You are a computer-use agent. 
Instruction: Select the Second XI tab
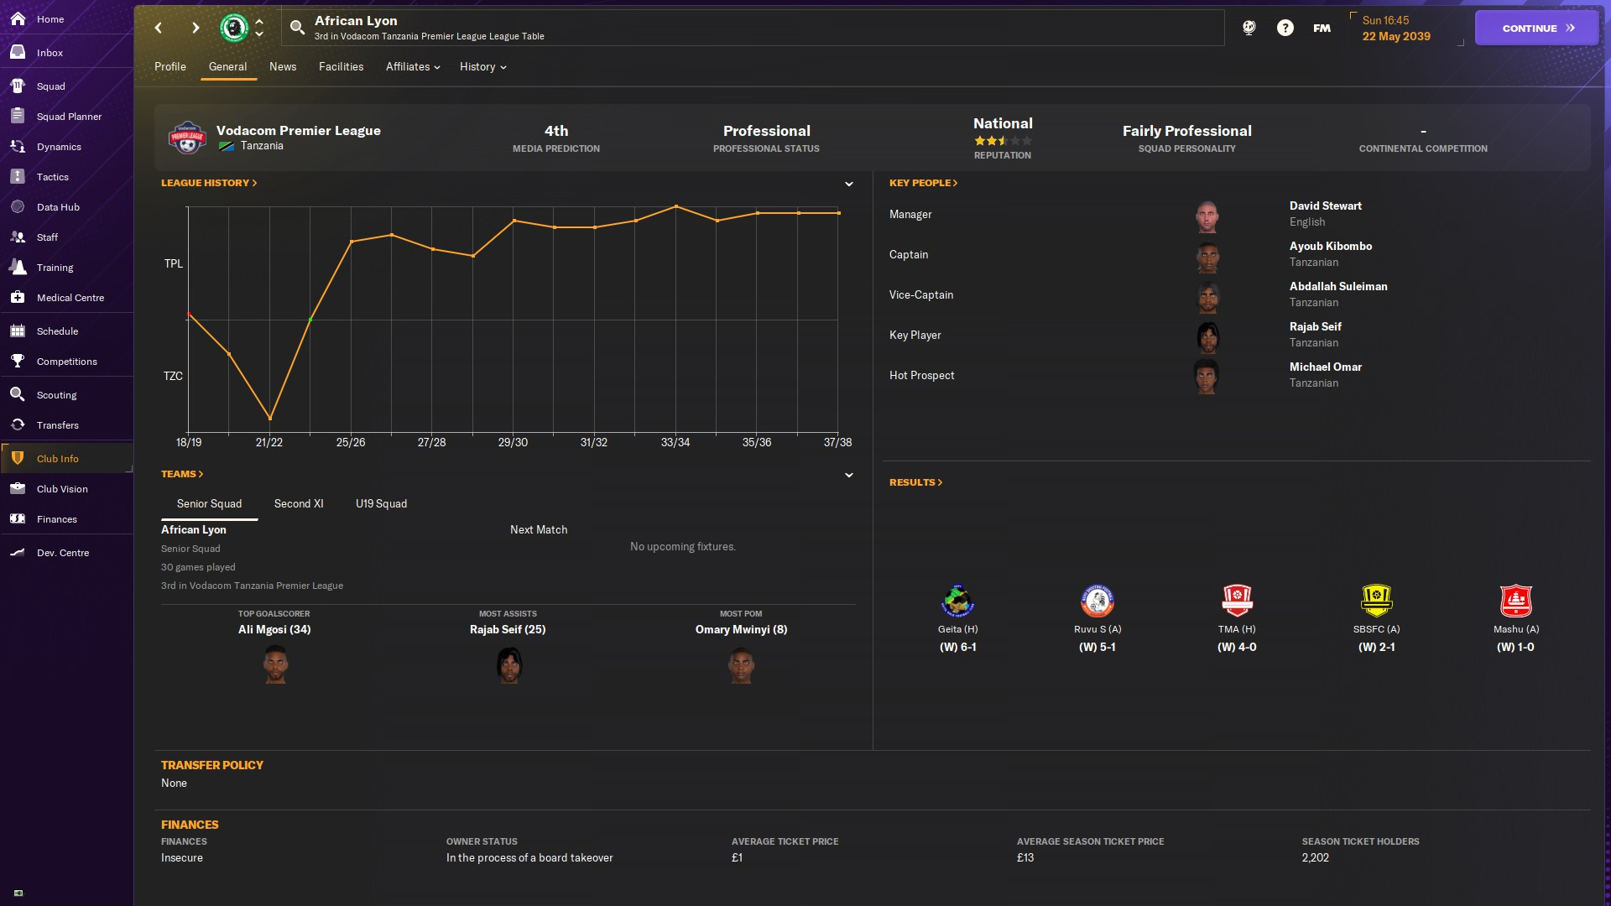click(x=298, y=504)
